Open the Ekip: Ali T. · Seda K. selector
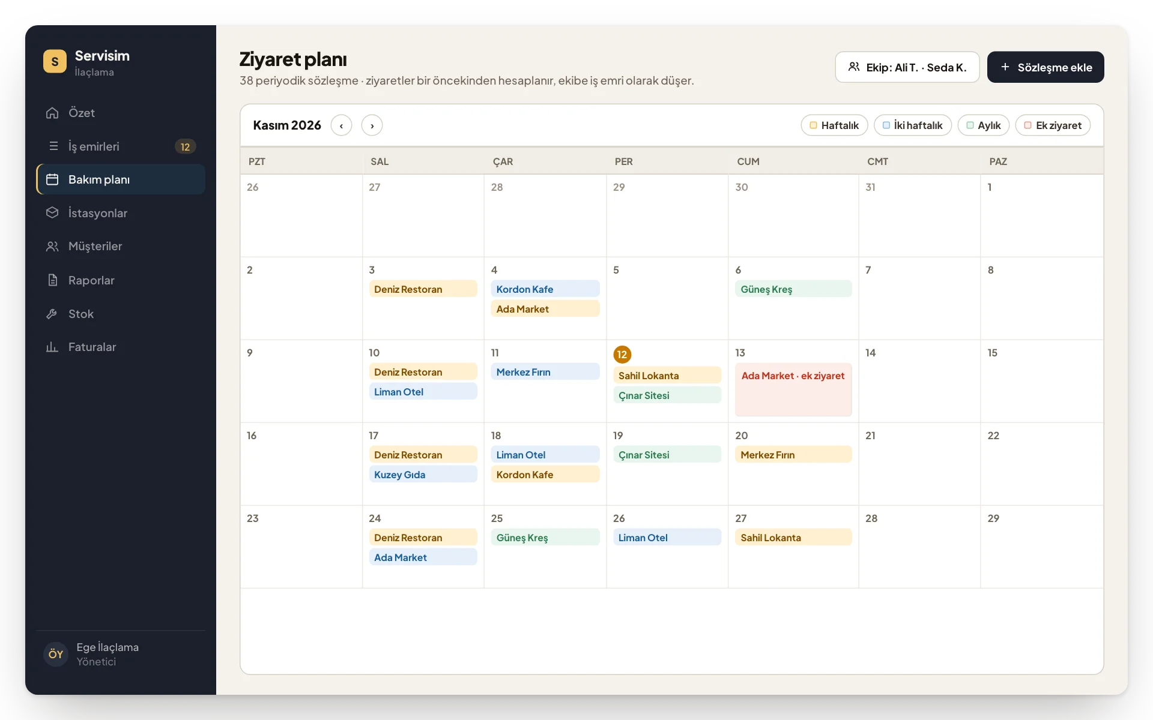The height and width of the screenshot is (720, 1153). 907,67
